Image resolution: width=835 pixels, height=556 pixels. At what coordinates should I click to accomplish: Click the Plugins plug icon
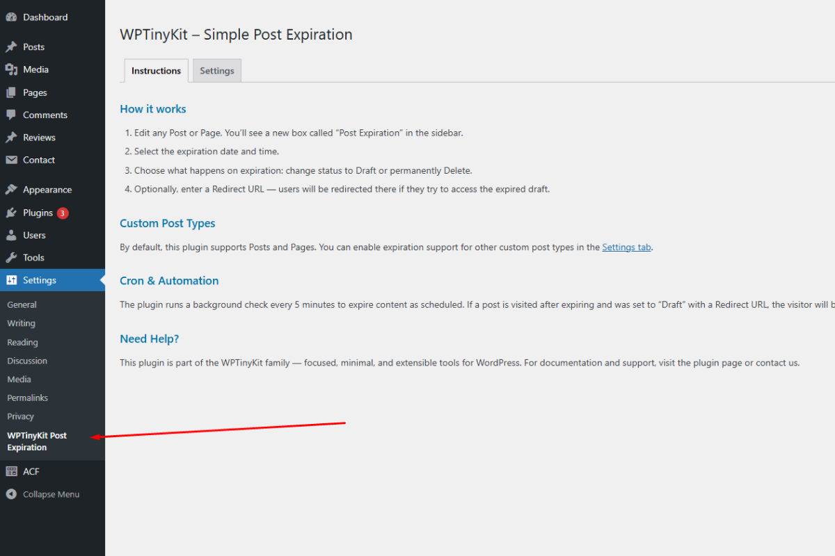(11, 213)
